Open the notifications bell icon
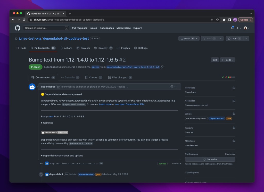The height and width of the screenshot is (192, 264). click(232, 28)
